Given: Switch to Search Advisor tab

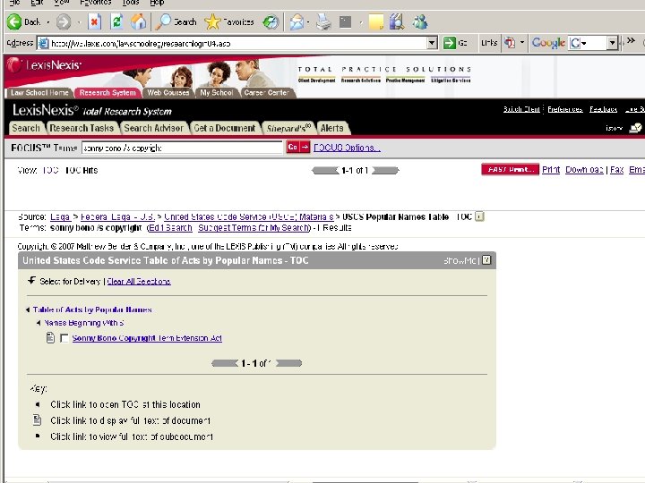Looking at the screenshot, I should [x=153, y=128].
